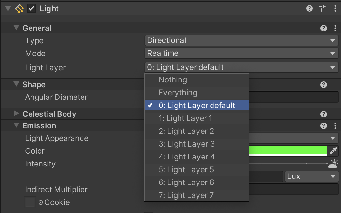The image size is (341, 213).
Task: Click the three-dot menu on the Light component
Action: click(335, 8)
